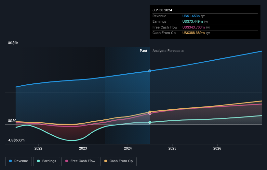
Task: Click the Analysts Forecasts label
Action: click(168, 51)
